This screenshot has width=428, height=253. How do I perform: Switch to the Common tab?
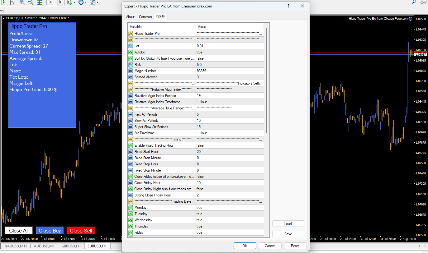145,17
